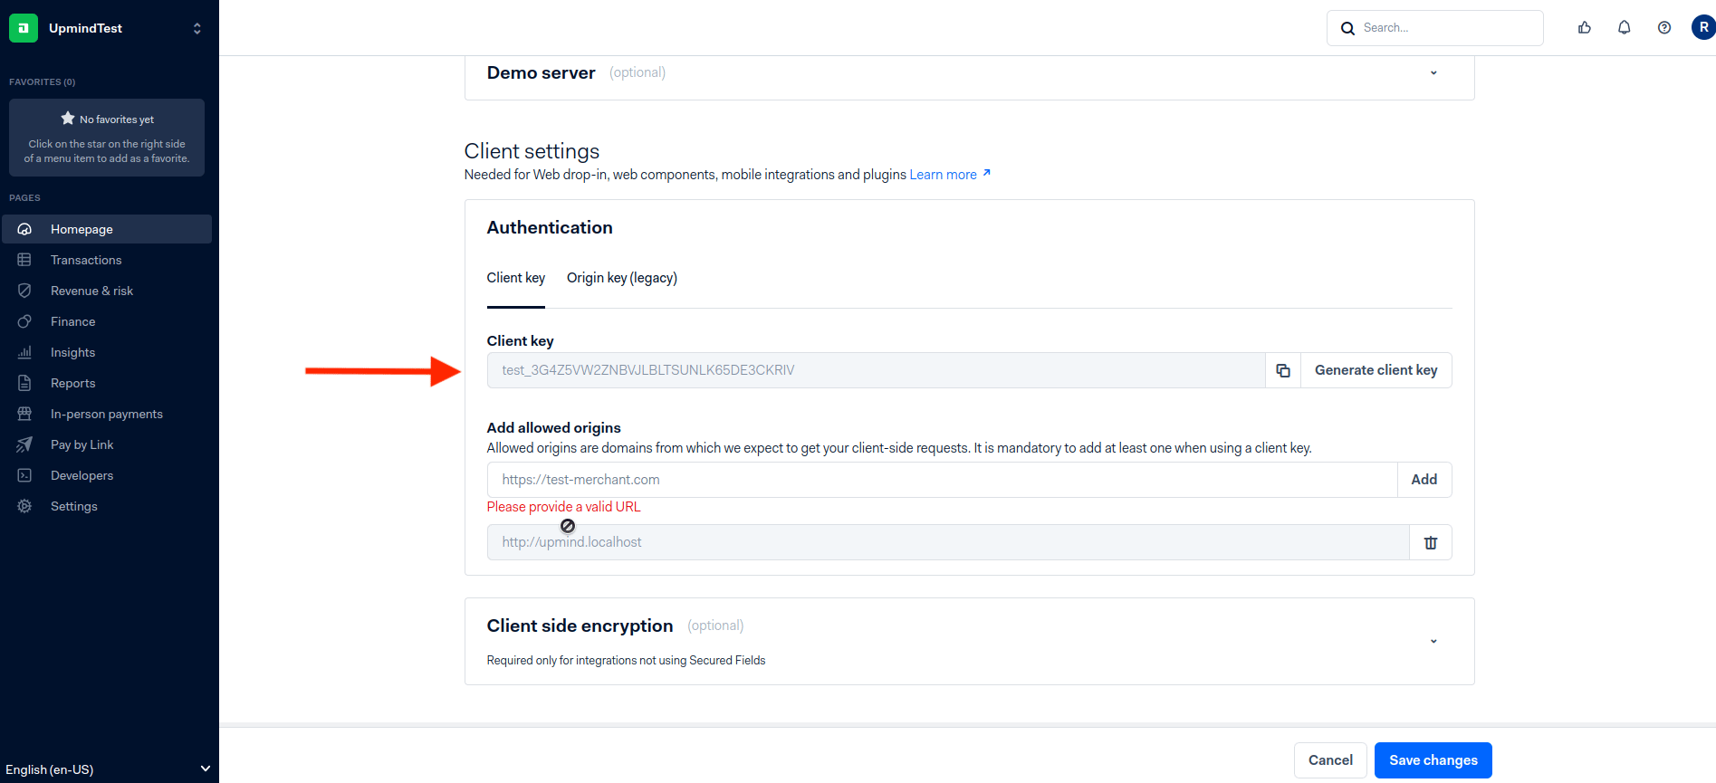This screenshot has width=1716, height=783.
Task: Click the UpmindTest green logo icon
Action: tap(24, 28)
